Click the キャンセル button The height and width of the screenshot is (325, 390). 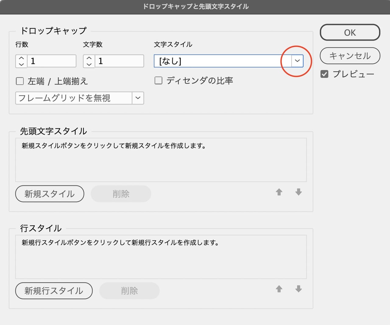[x=350, y=56]
